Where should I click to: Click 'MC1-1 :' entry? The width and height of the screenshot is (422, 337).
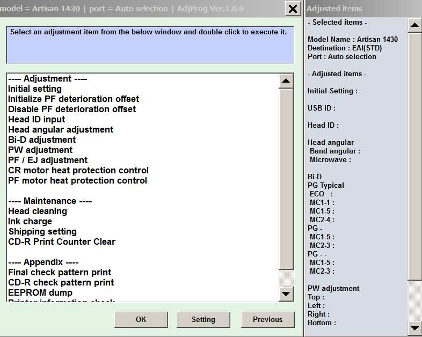pyautogui.click(x=322, y=203)
